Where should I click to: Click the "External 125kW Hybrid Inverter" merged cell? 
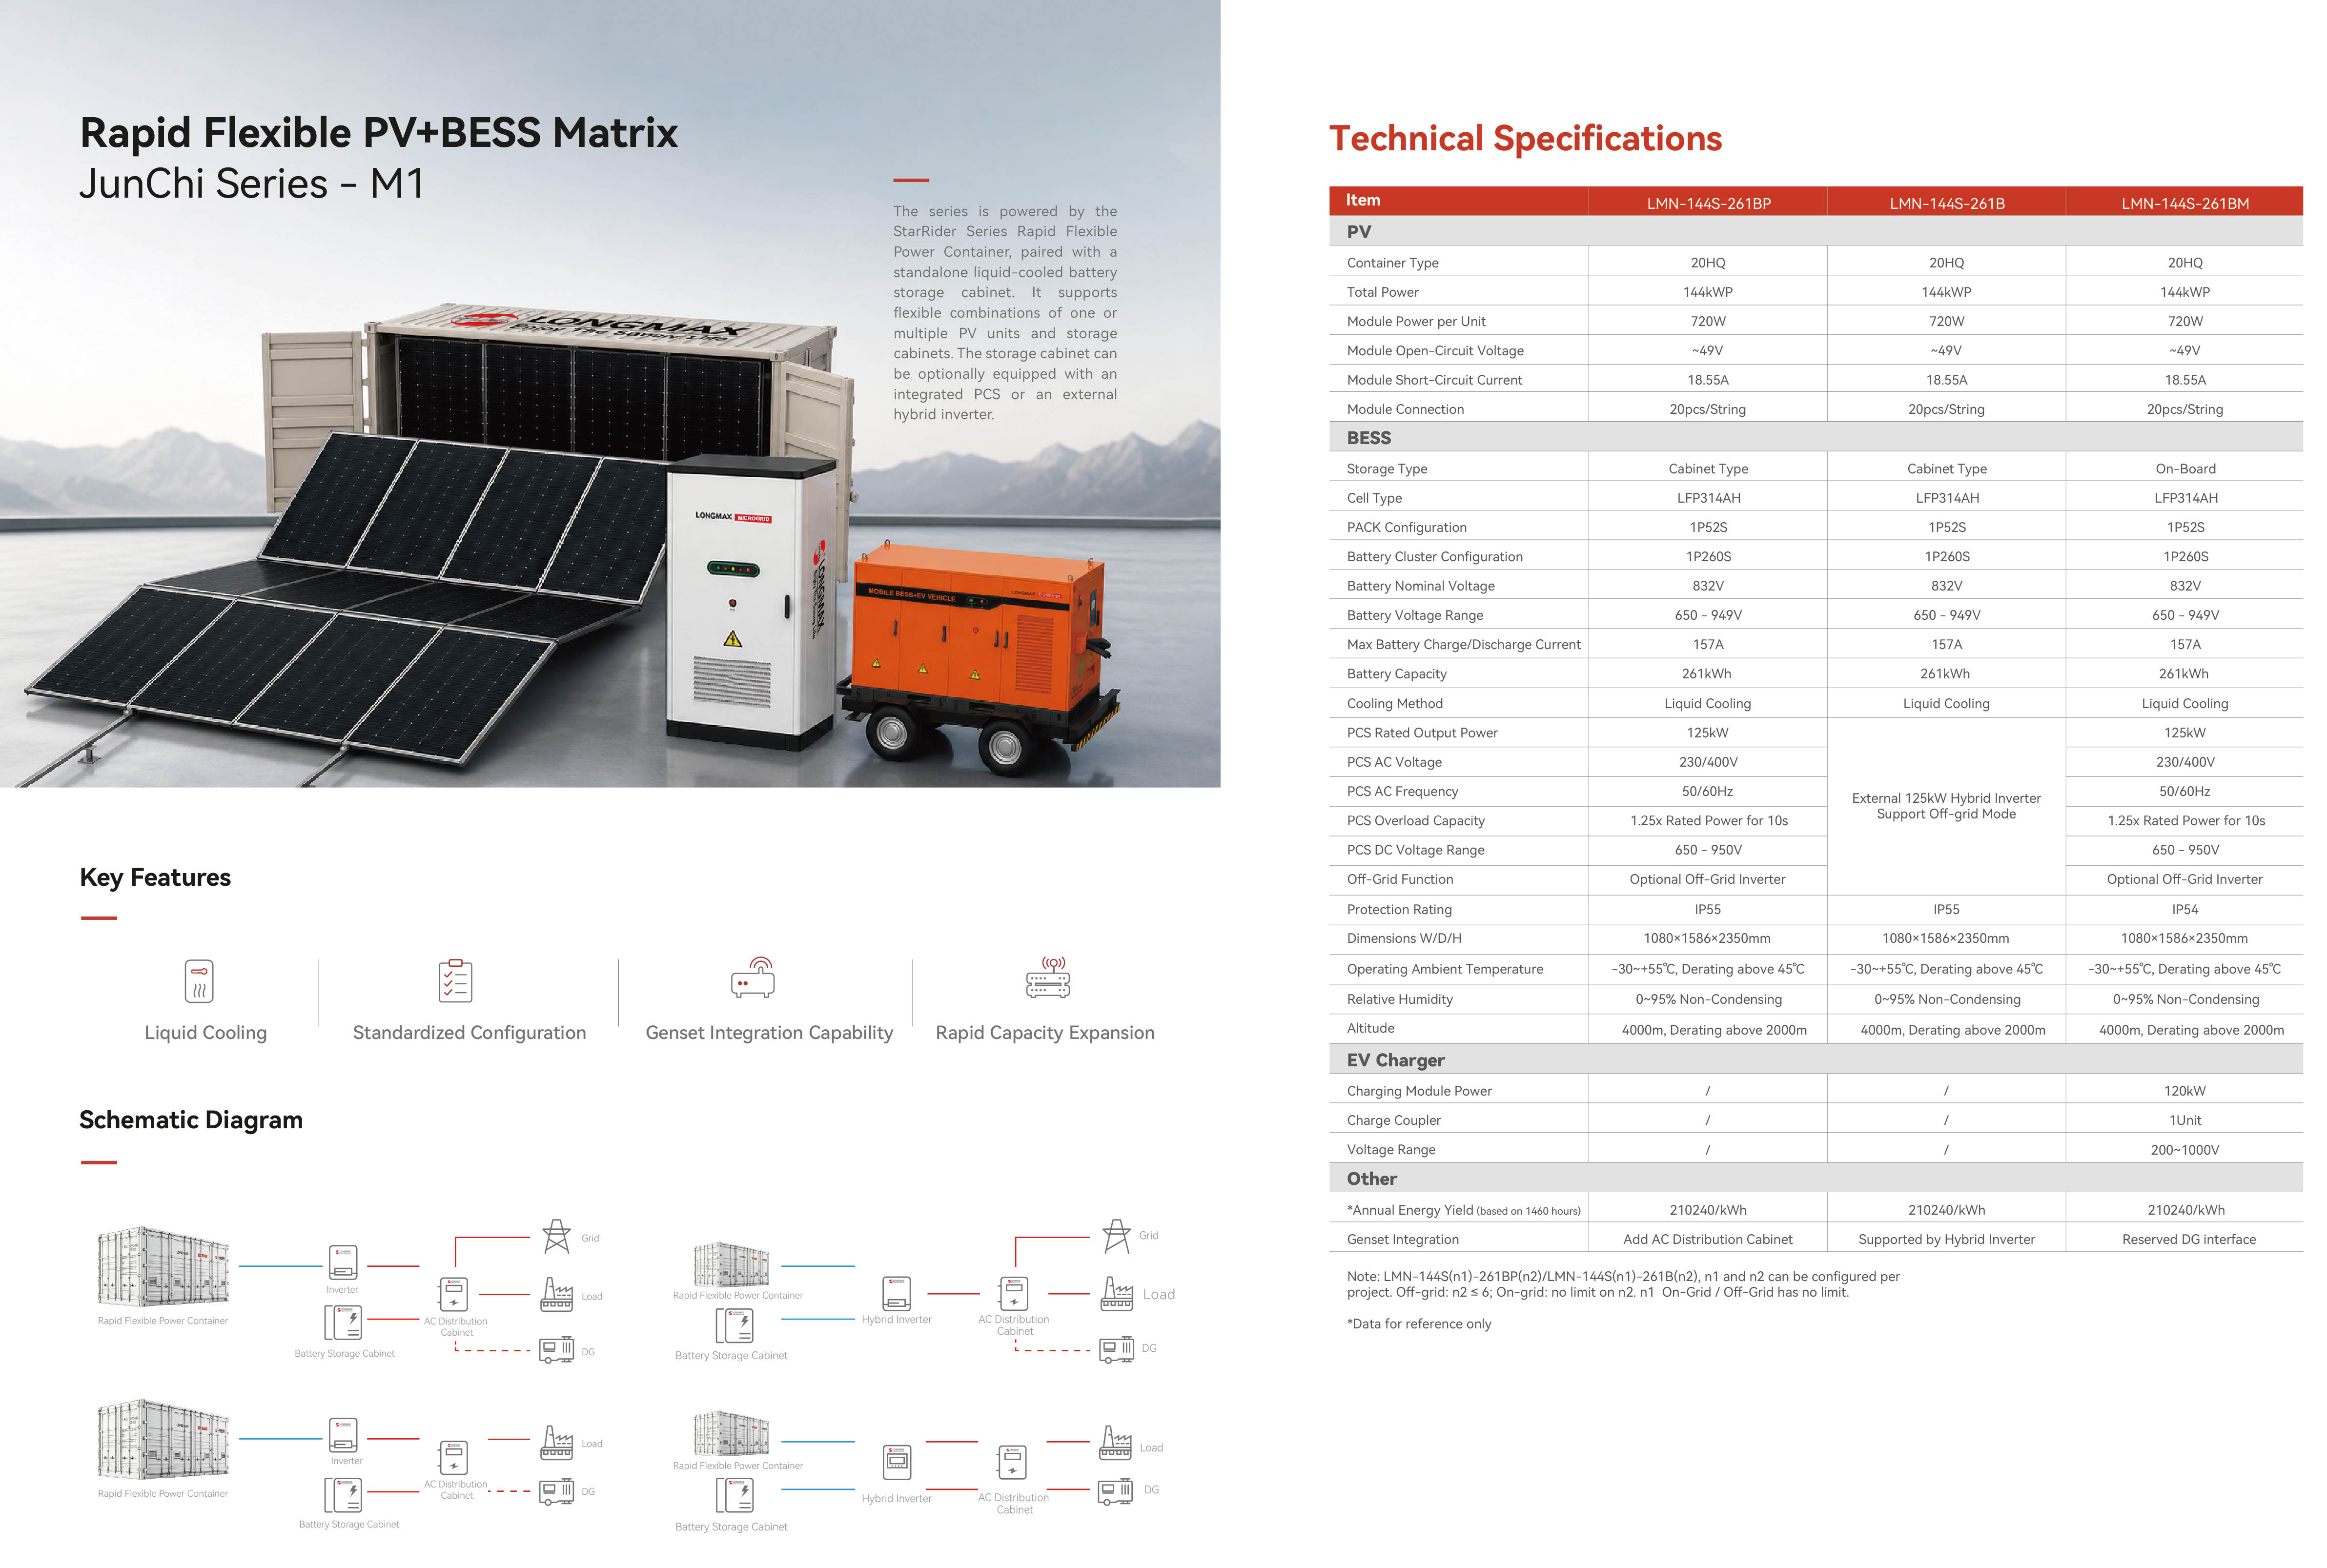click(x=1946, y=806)
